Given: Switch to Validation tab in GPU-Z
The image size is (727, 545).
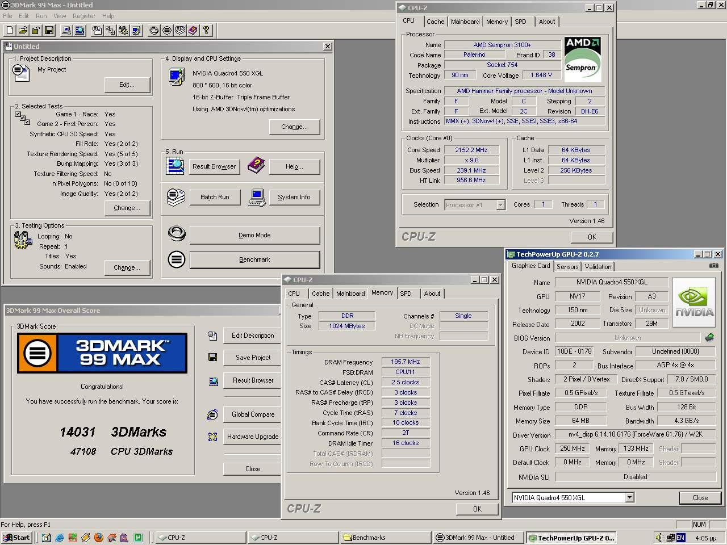Looking at the screenshot, I should pos(598,267).
